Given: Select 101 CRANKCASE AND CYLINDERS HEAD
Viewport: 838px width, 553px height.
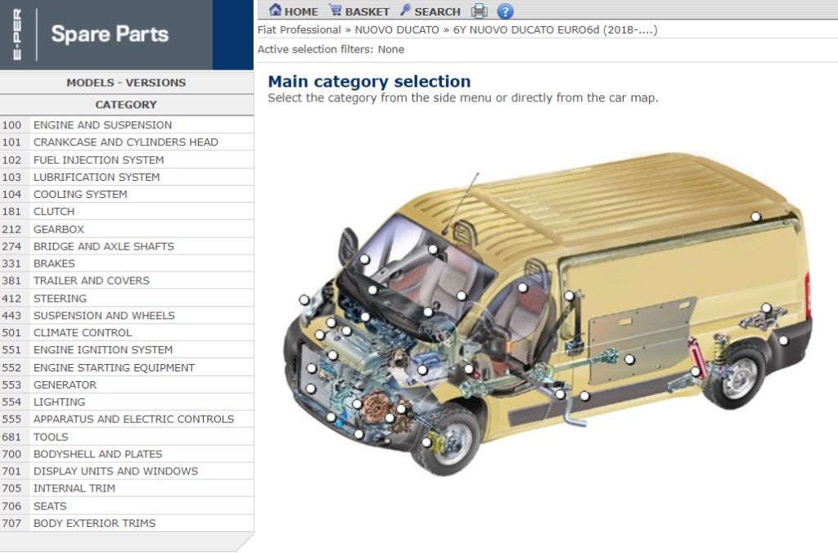Looking at the screenshot, I should 127,142.
